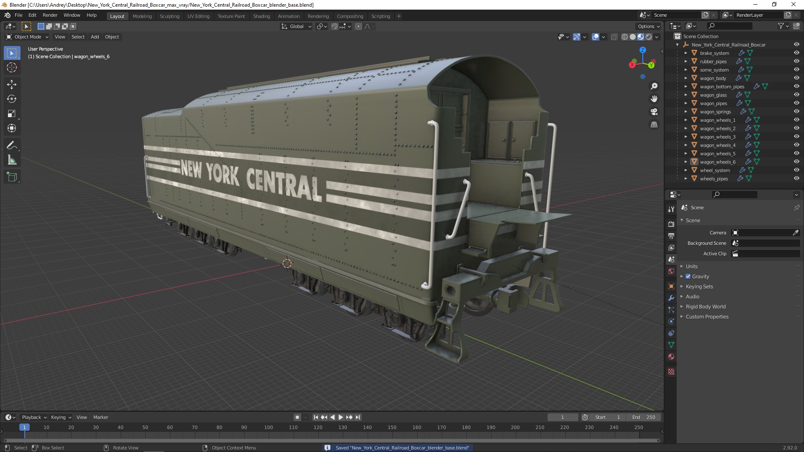Uncheck the Gravity checkbox
804x452 pixels.
(688, 276)
